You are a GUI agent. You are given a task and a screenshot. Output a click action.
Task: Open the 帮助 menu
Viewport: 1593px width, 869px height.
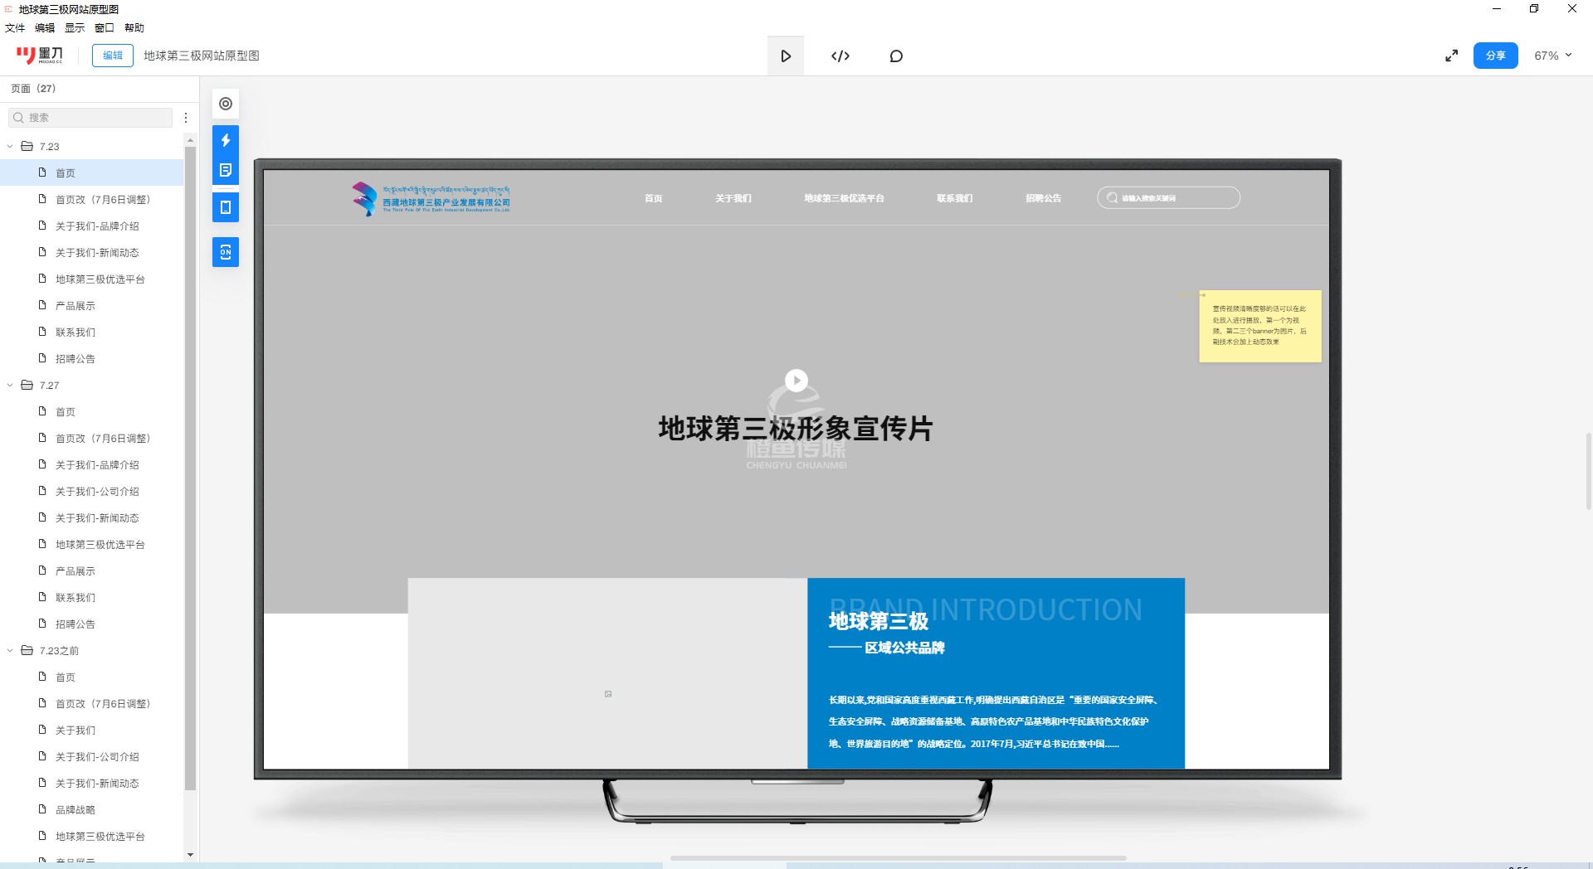coord(134,27)
